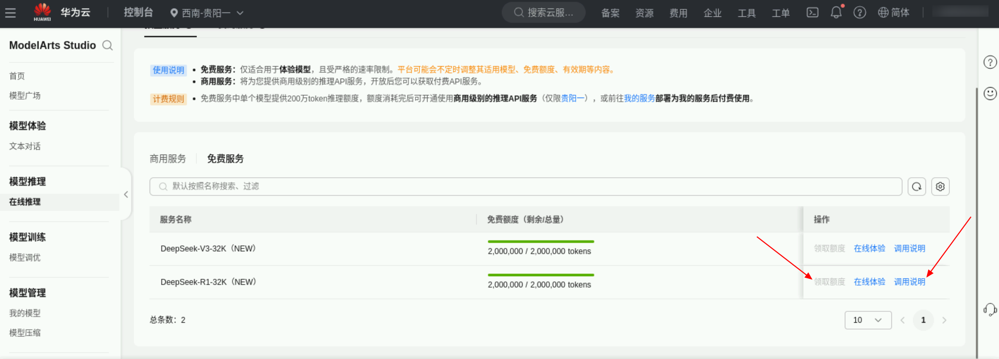999x359 pixels.
Task: Open the cloud shell terminal icon
Action: pos(812,13)
